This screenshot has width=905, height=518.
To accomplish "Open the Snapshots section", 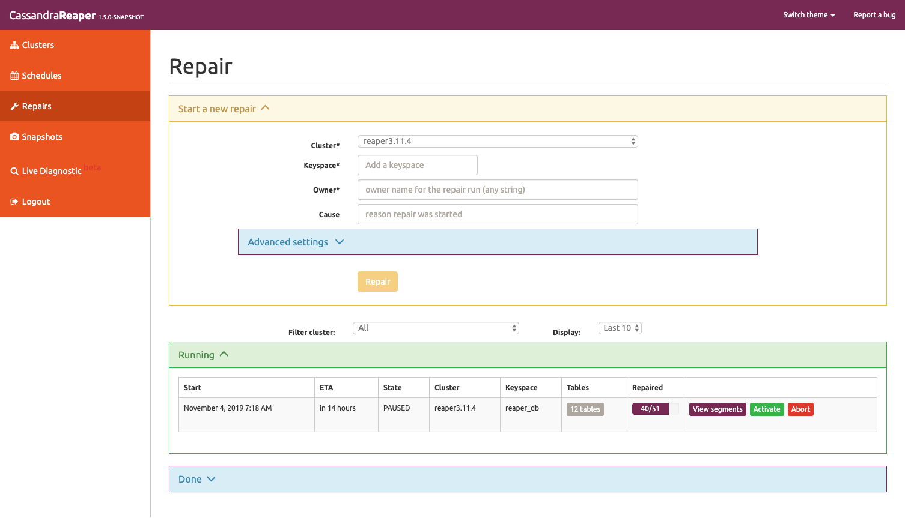I will [x=75, y=137].
